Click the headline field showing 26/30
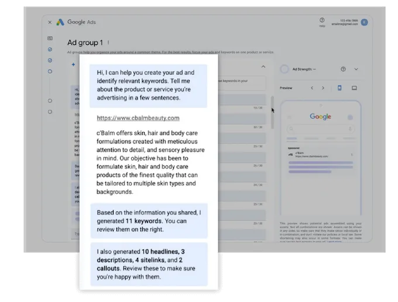The image size is (398, 302). pyautogui.click(x=242, y=157)
